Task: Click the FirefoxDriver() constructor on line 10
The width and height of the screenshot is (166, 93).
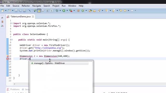Action: (x=59, y=45)
